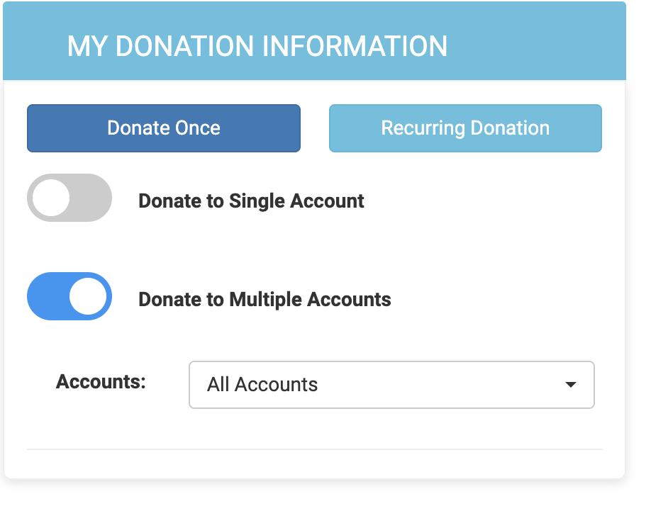
Task: Disable the Donate to Multiple Accounts toggle
Action: pos(69,296)
